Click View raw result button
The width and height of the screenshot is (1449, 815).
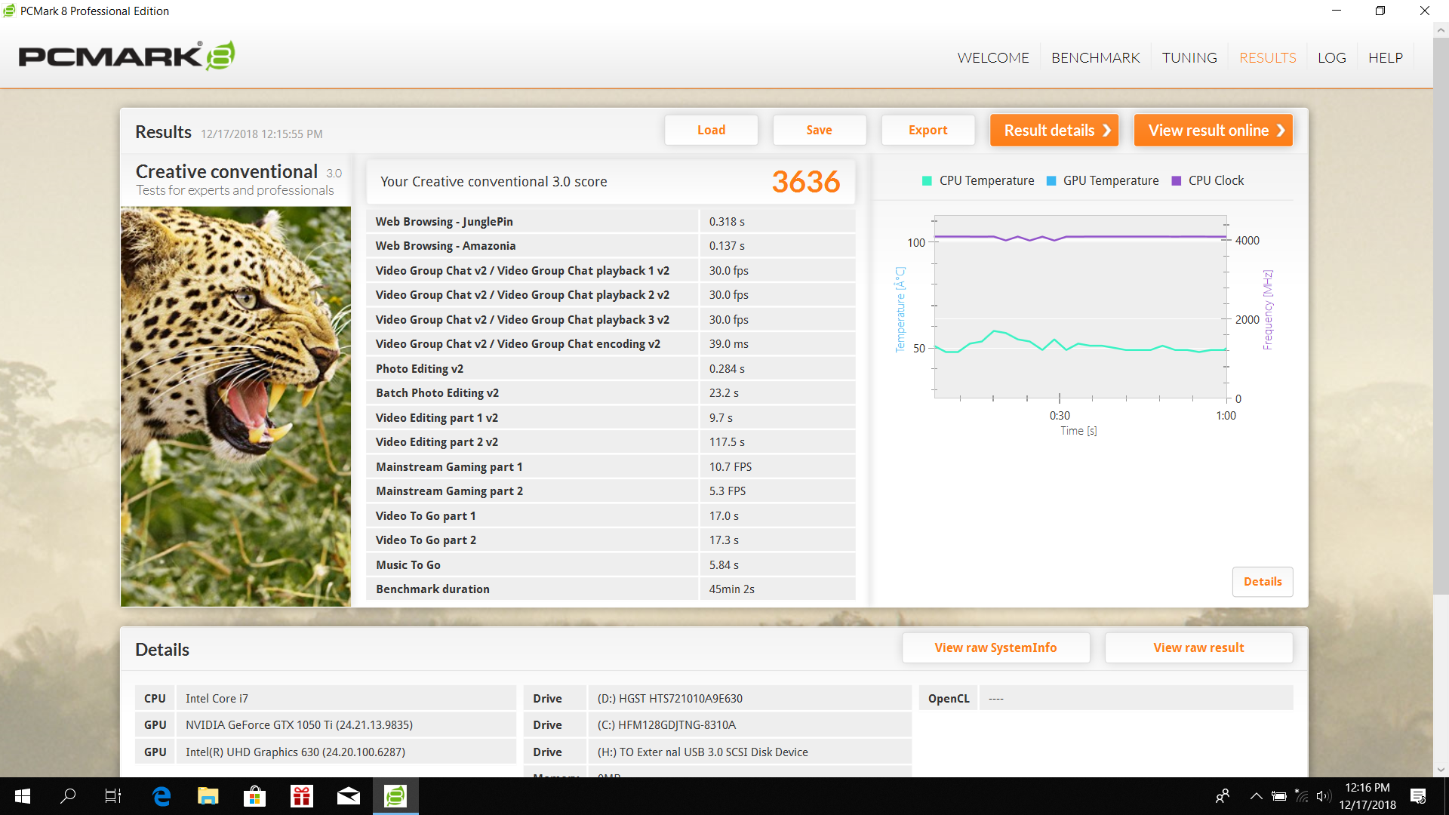pos(1198,647)
